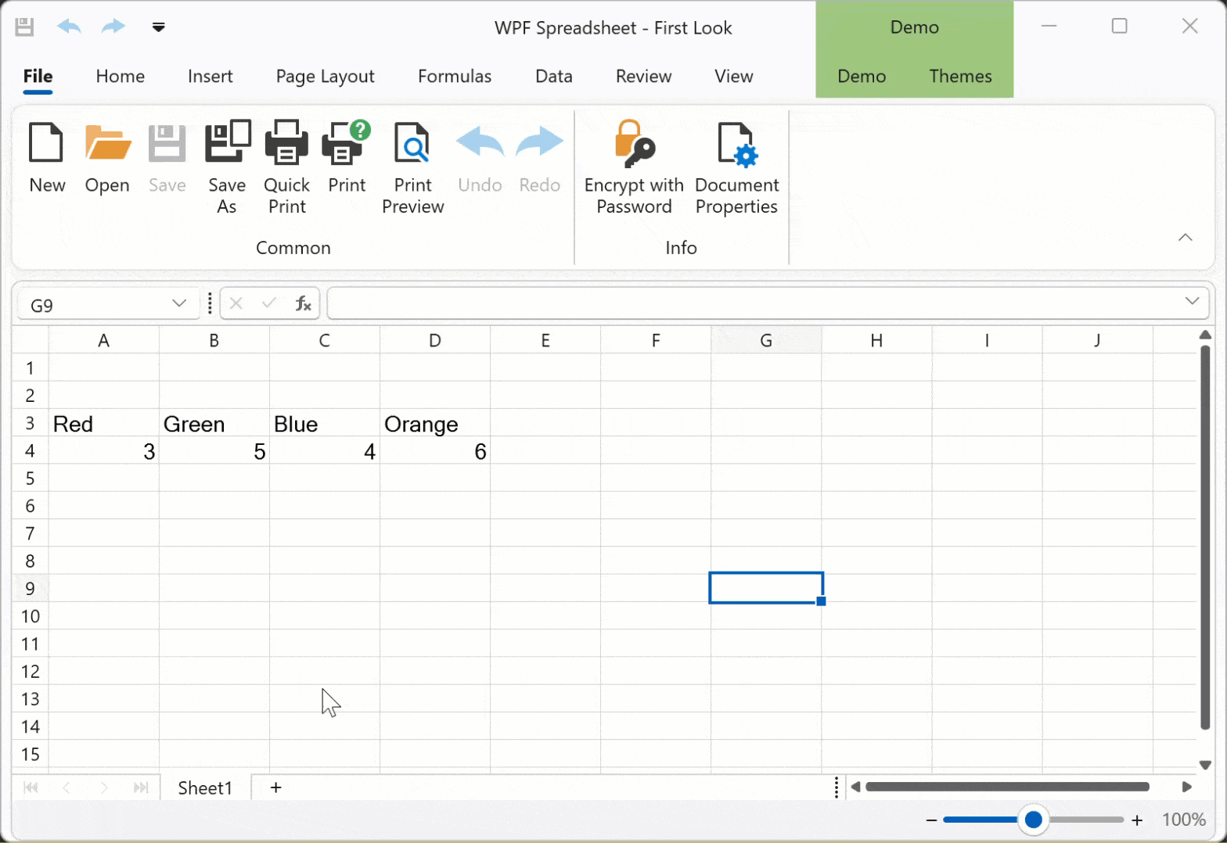
Task: Click in the formula bar input field
Action: point(755,303)
